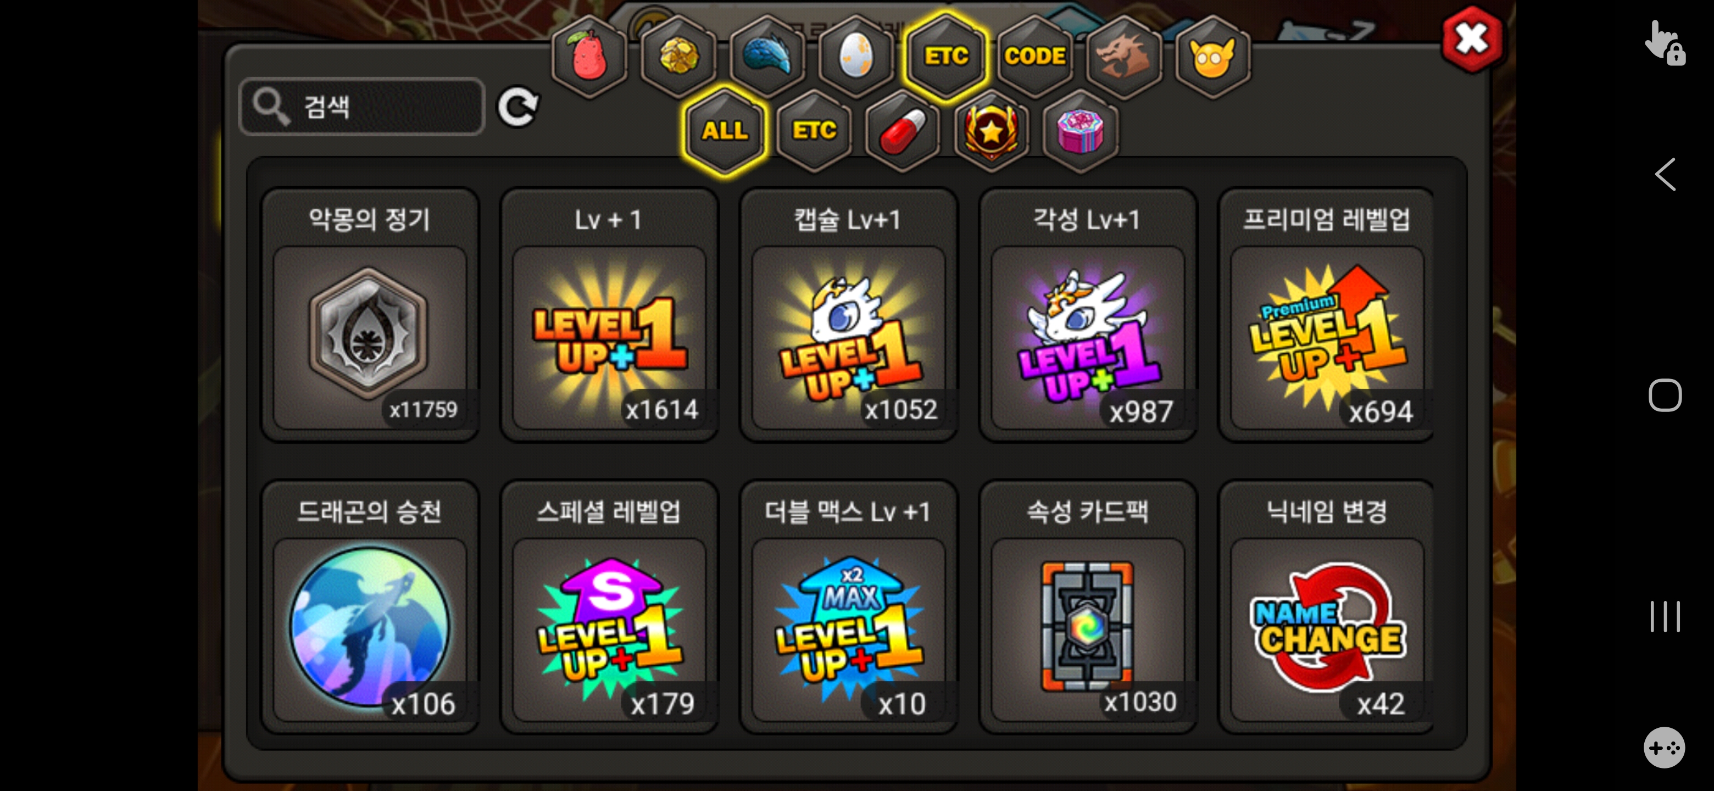Screen dimensions: 1714x791
Task: Select the Premium Level Up item x694
Action: (1326, 315)
